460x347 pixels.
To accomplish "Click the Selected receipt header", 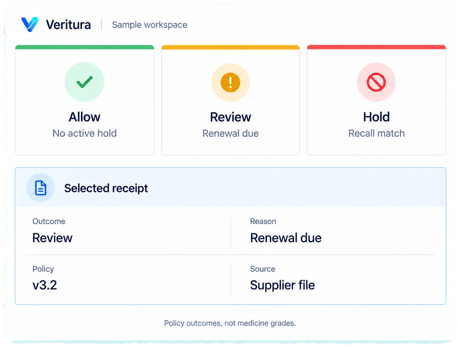I will click(106, 188).
